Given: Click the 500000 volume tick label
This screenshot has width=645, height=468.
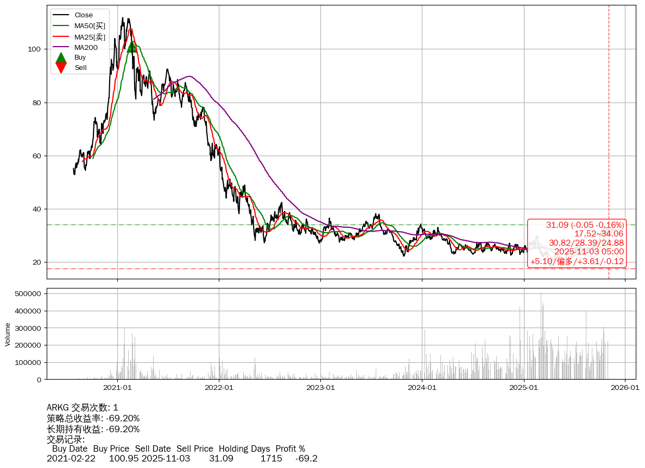Looking at the screenshot, I should click(27, 294).
